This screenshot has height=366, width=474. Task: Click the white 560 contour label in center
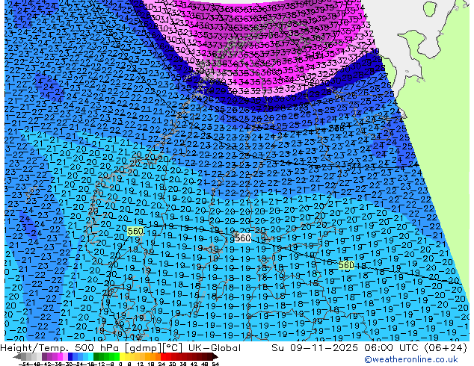click(243, 238)
